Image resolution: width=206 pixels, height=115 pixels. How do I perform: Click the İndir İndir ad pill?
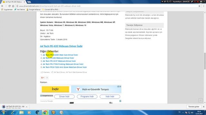click(110, 96)
